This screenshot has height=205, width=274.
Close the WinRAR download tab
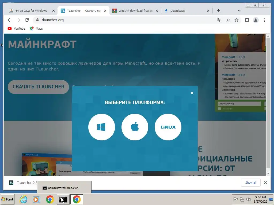157,11
